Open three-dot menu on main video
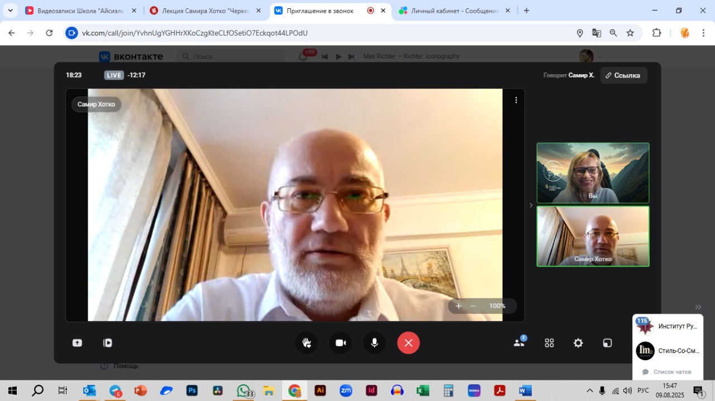Viewport: 715px width, 401px height. [x=516, y=100]
